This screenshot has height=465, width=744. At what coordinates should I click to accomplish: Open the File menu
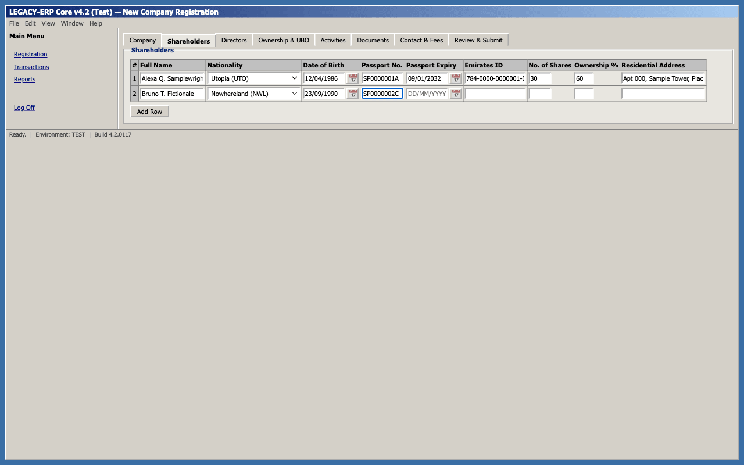(x=14, y=23)
